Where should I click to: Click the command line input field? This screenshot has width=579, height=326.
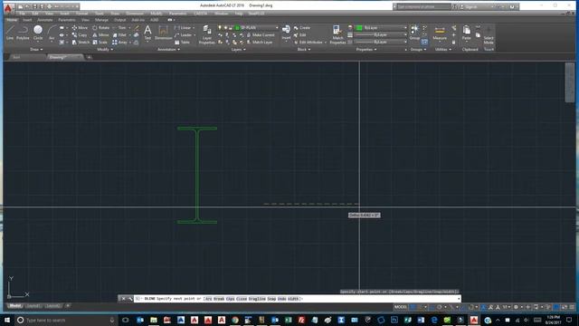[x=297, y=299]
